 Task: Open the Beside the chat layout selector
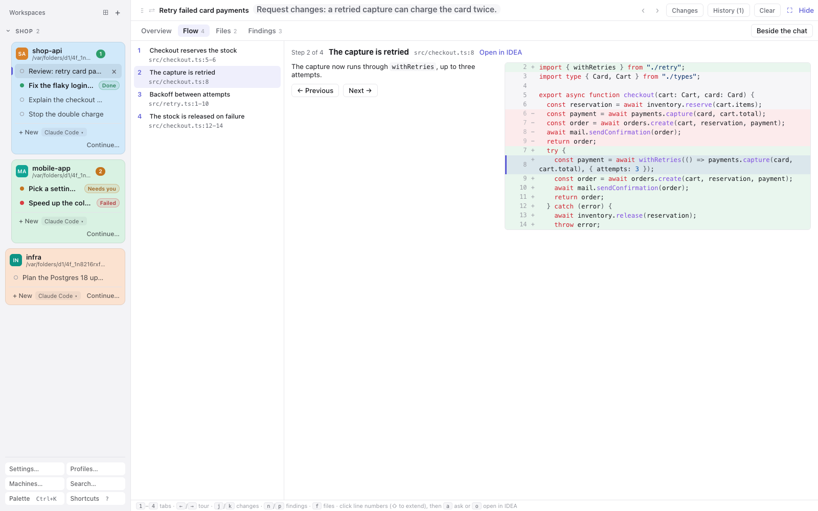pos(782,31)
